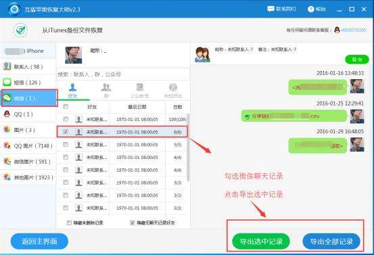Switch to the 未知好友 tab
This screenshot has width=374, height=255.
173,91
